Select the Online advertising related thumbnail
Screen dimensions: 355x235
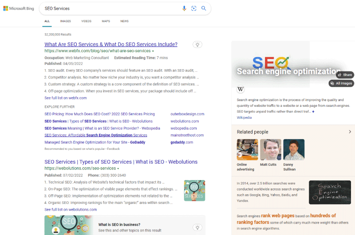tap(247, 149)
